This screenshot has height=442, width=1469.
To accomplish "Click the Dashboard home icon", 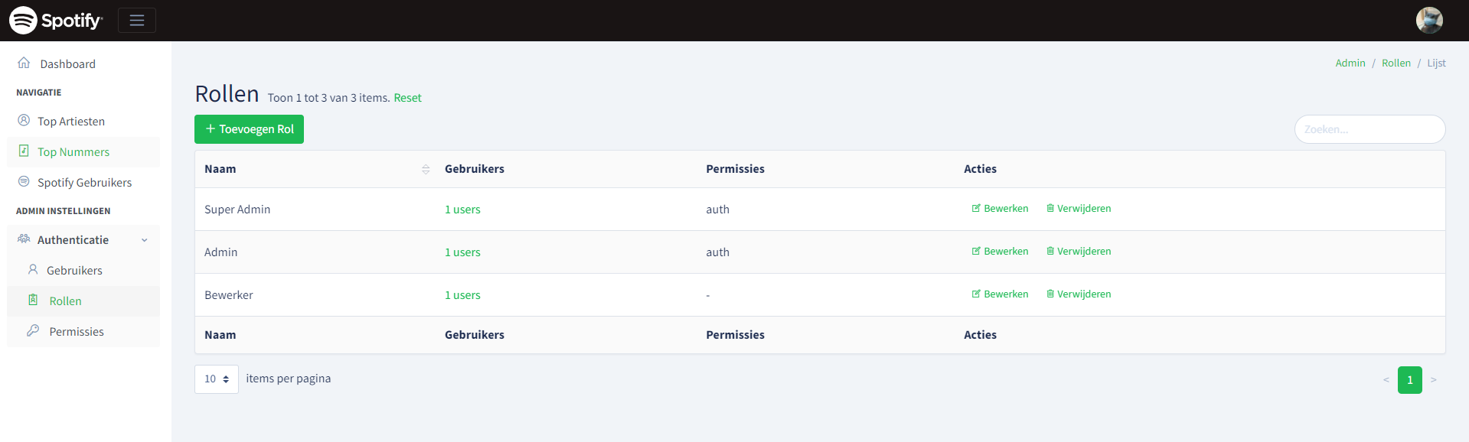I will pos(24,63).
